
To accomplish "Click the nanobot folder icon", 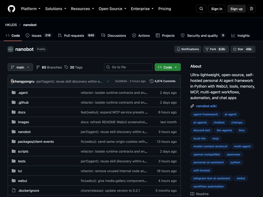I will click(13, 132).
